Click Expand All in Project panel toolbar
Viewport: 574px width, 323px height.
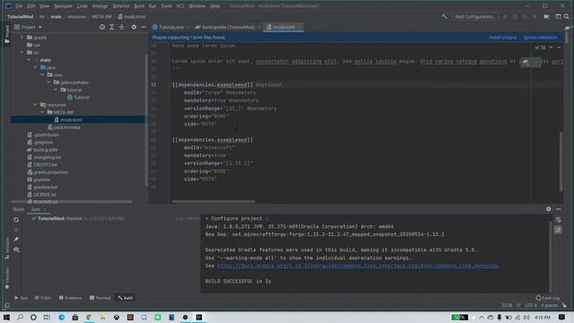click(112, 27)
